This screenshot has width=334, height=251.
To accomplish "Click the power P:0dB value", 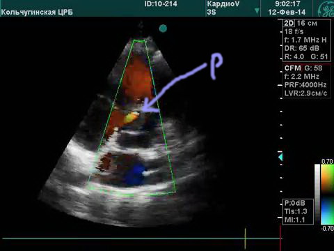I will click(295, 203).
